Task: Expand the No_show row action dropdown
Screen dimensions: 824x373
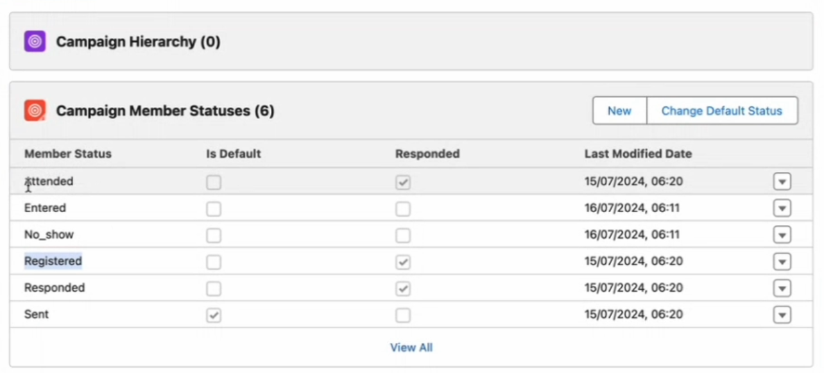Action: pos(782,235)
